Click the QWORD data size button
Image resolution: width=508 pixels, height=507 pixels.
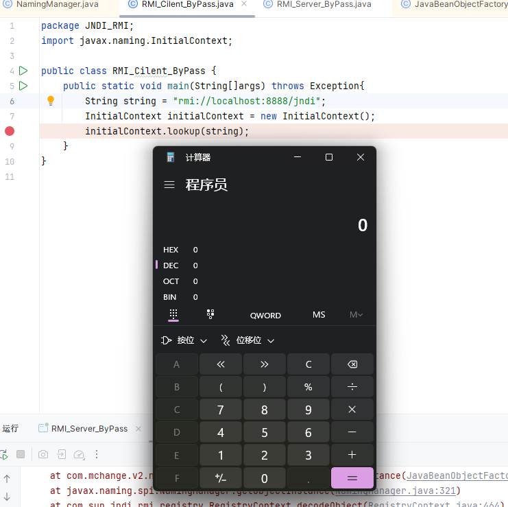tap(265, 315)
